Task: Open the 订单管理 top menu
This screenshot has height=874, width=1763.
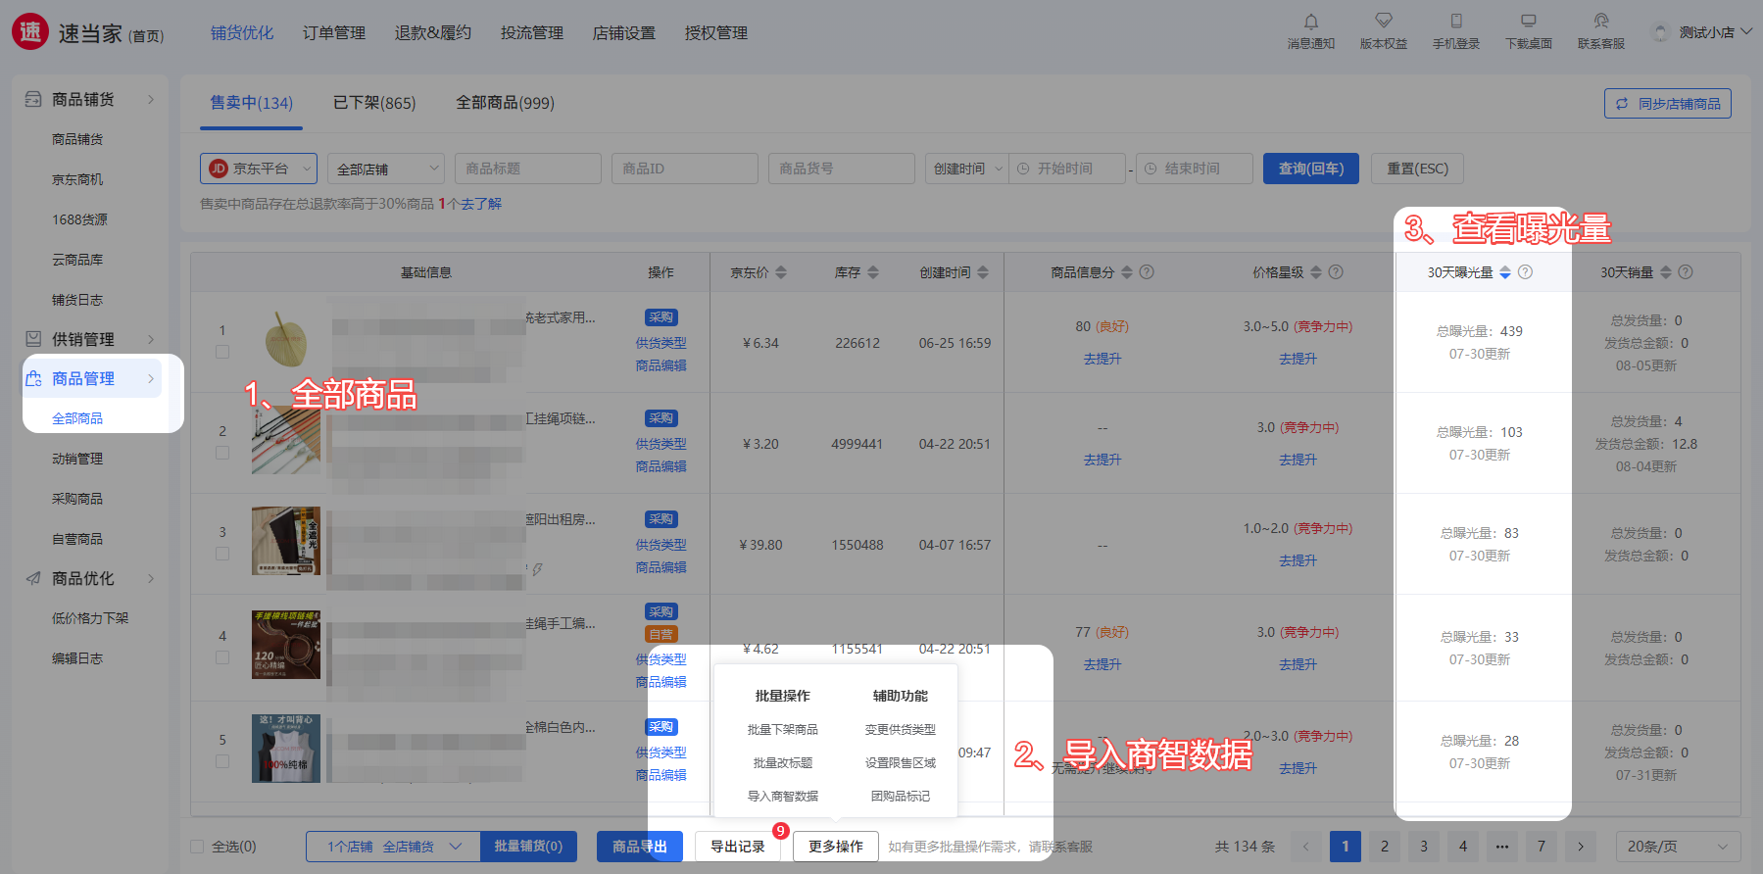Action: [x=334, y=33]
